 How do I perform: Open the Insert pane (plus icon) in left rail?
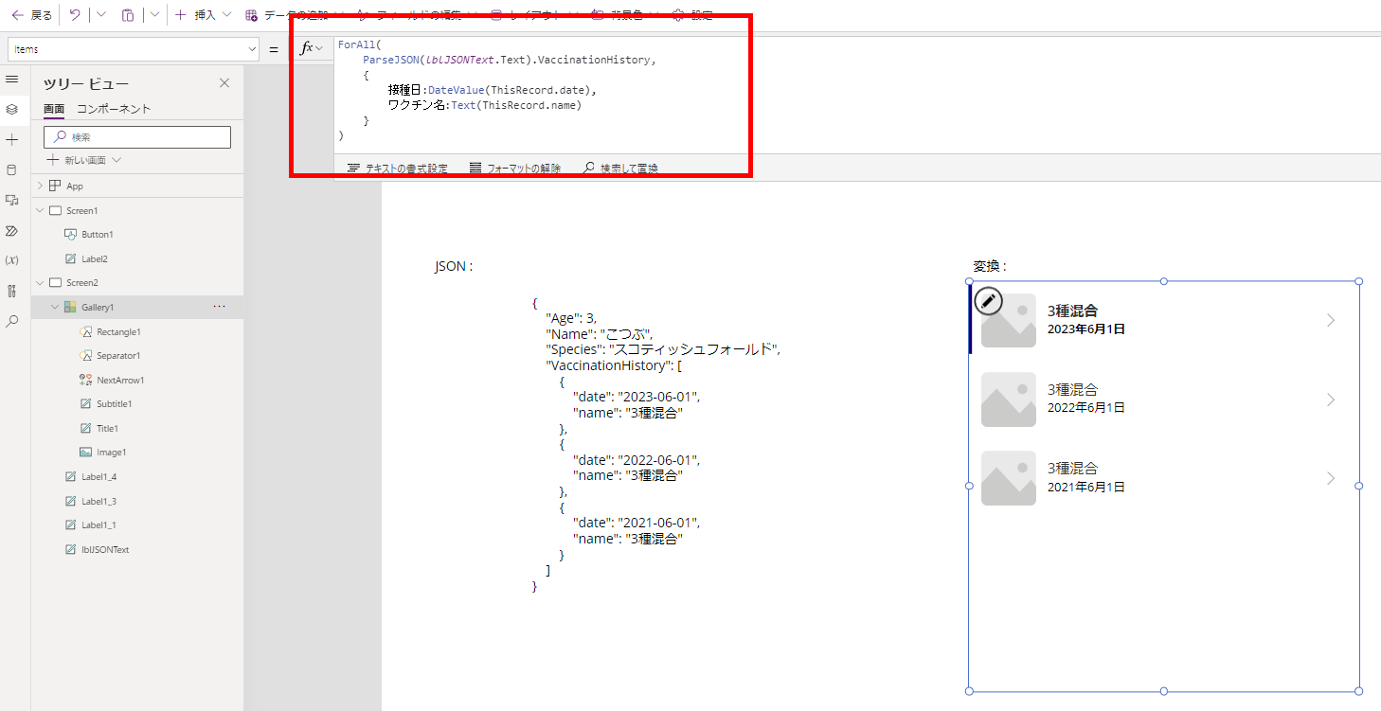(x=12, y=139)
